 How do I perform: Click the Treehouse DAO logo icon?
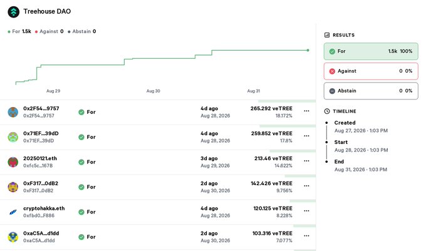coord(14,12)
